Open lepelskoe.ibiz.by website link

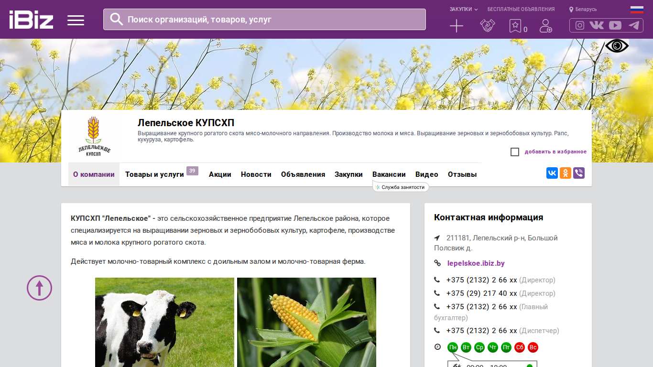pyautogui.click(x=476, y=263)
